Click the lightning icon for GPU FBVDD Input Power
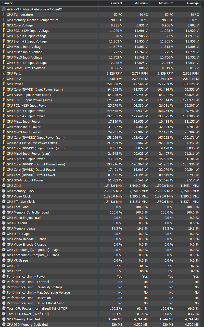This screenshot has height=327, width=204. point(4,100)
